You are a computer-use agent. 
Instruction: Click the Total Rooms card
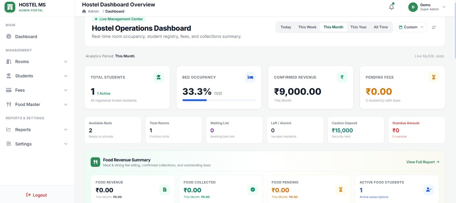(x=174, y=130)
